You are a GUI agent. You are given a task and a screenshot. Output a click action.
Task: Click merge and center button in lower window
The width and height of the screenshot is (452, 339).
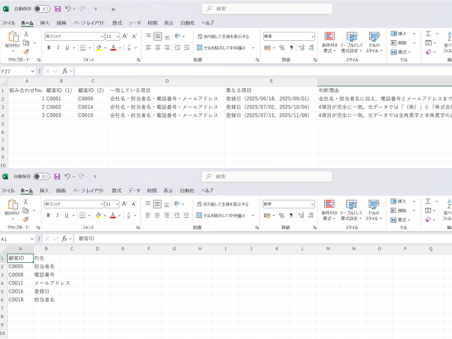pos(220,215)
